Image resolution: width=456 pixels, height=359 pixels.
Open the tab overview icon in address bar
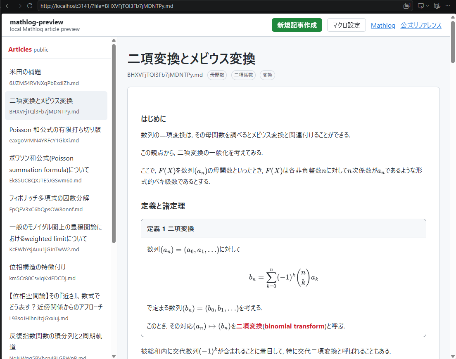[x=407, y=6]
